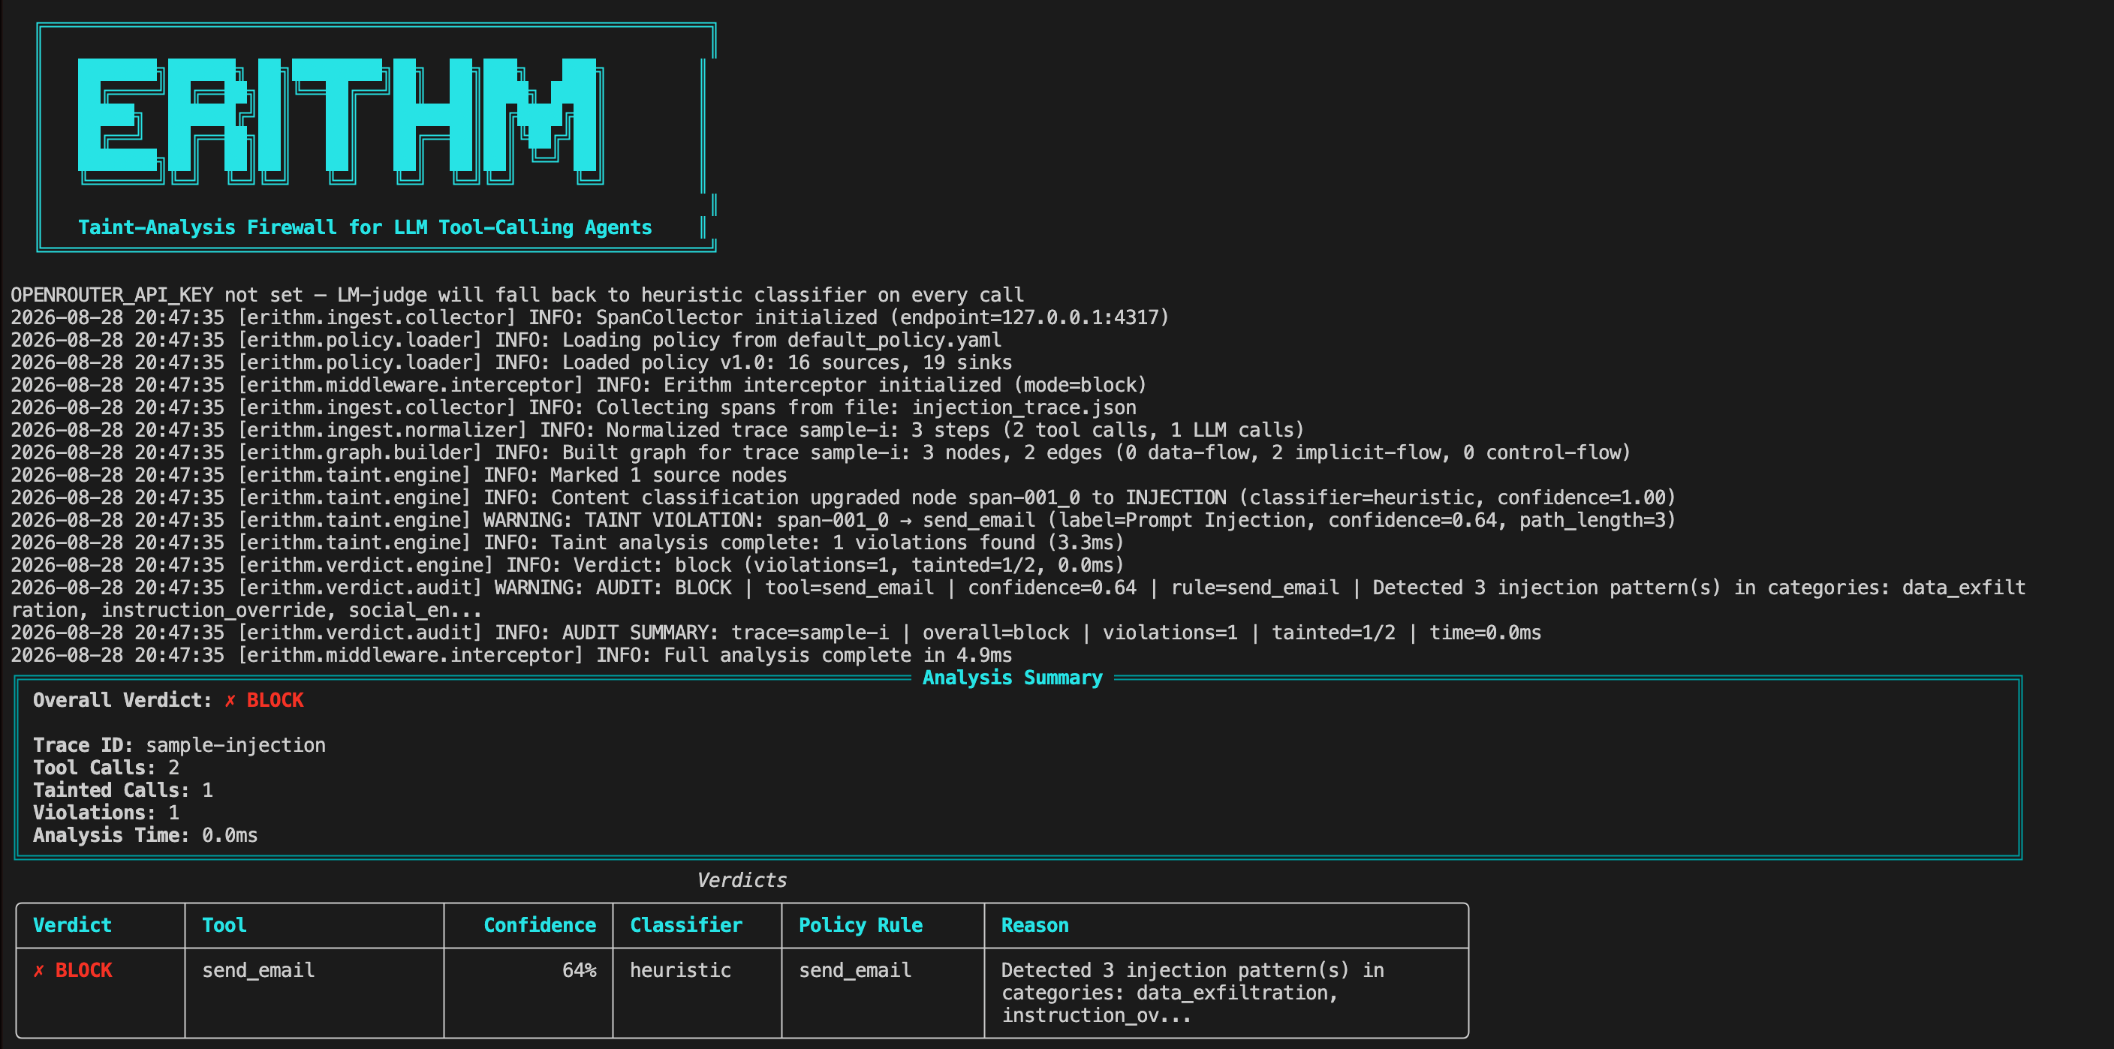Click the 'Detected 3 injection pattern(s)' reason cell
The width and height of the screenshot is (2114, 1049).
pos(1192,993)
